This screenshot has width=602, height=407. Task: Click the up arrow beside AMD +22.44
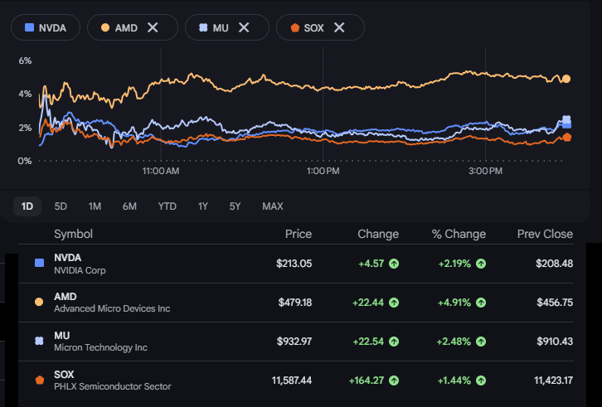coord(394,303)
